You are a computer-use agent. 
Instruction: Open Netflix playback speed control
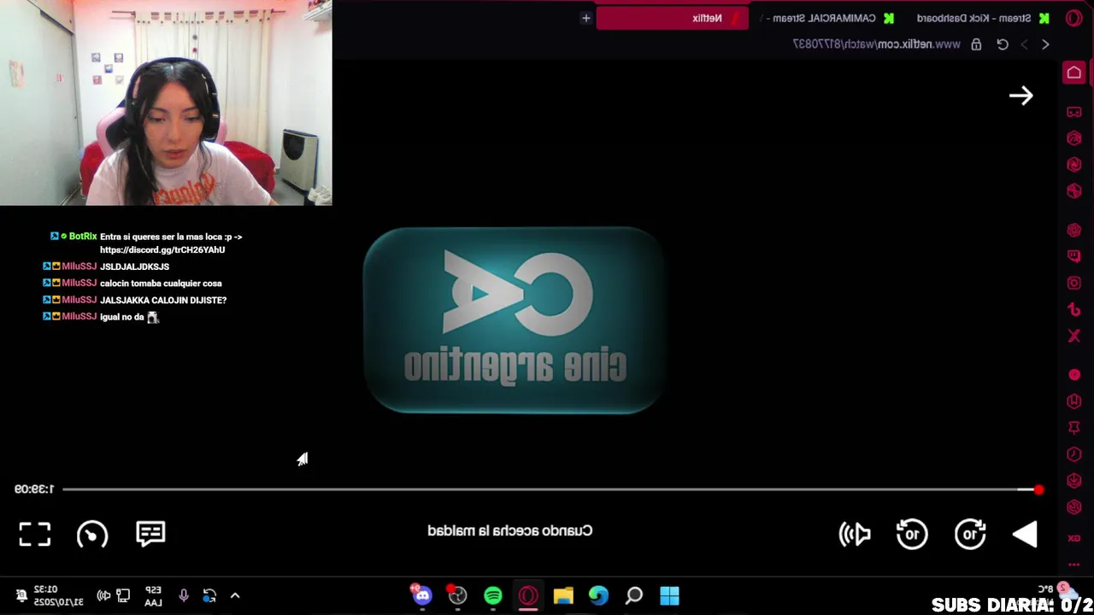[x=92, y=535]
